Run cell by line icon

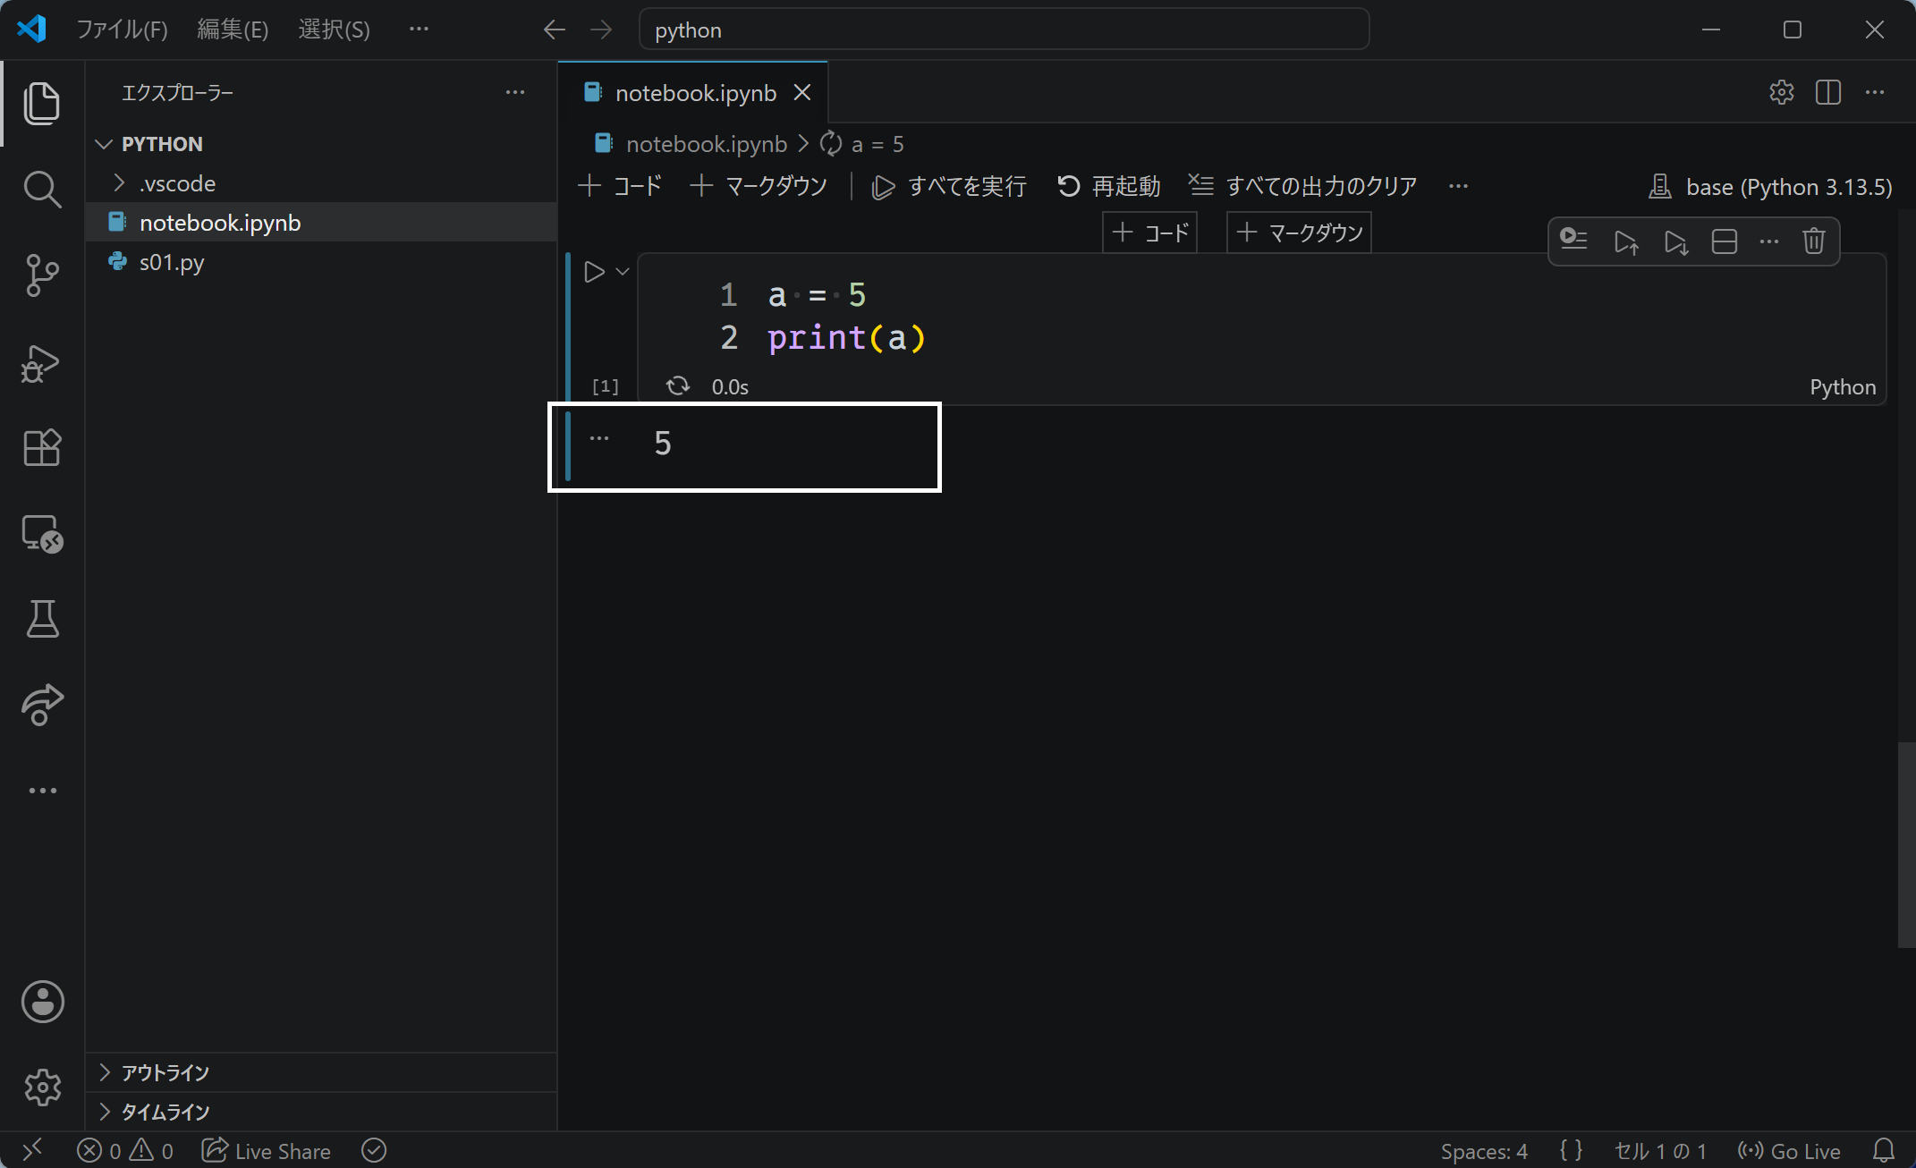click(1573, 241)
